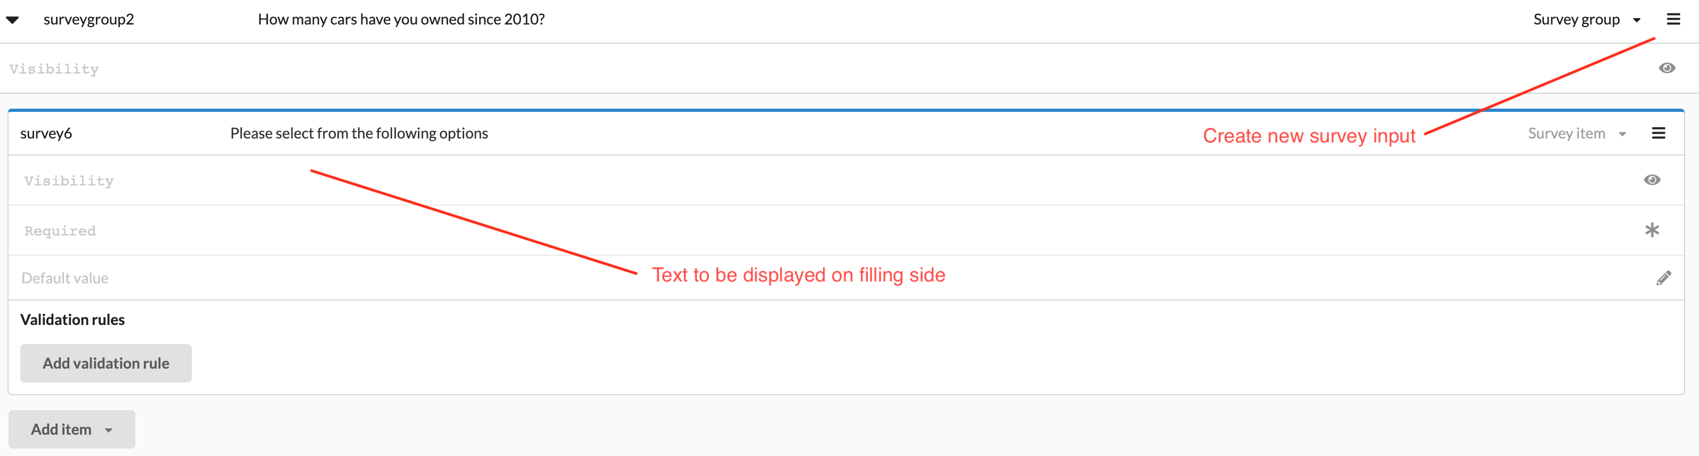Edit the survey6 item name field

(46, 134)
